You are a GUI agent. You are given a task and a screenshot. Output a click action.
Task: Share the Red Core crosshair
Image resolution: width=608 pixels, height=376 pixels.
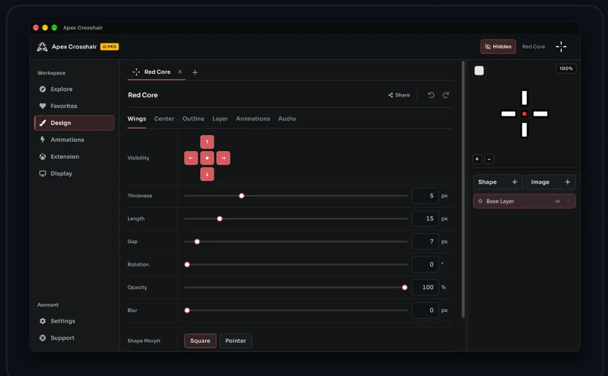pyautogui.click(x=399, y=95)
